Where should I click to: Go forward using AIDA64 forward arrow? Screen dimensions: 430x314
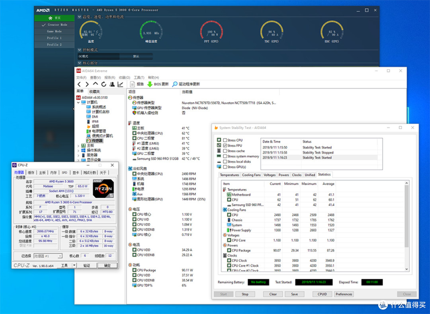(87, 84)
